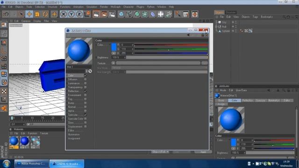Viewport: 299px width, 168px height.
Task: Open Adobe Photoshop from taskbar
Action: coord(31,164)
